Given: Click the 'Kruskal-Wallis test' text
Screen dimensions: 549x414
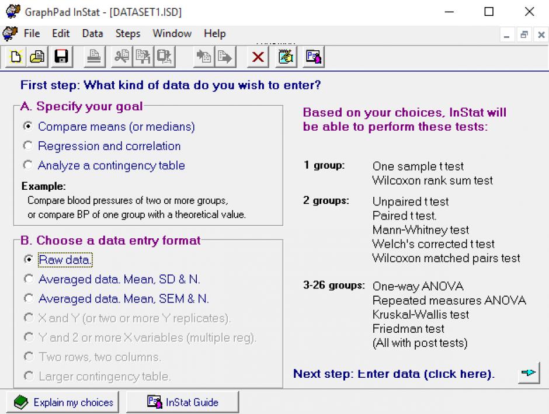Looking at the screenshot, I should (421, 315).
